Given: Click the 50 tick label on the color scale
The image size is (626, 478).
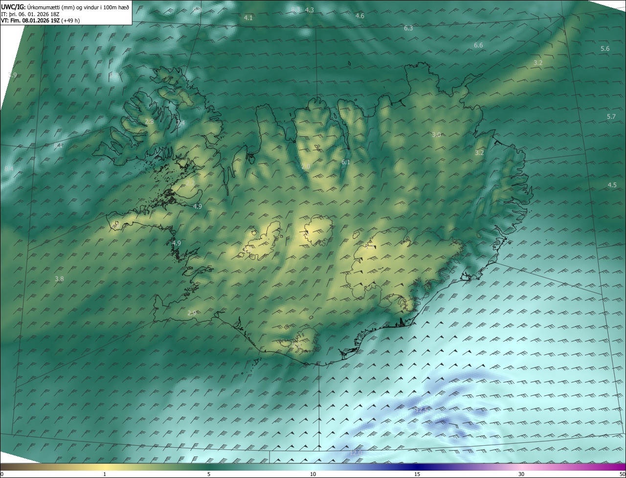Looking at the screenshot, I should pos(622,474).
